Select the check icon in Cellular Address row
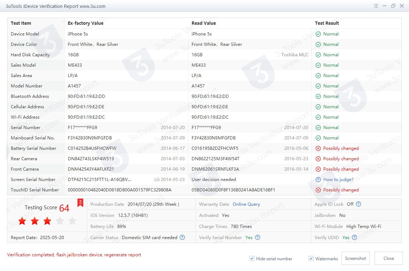This screenshot has width=409, height=271. click(x=318, y=107)
